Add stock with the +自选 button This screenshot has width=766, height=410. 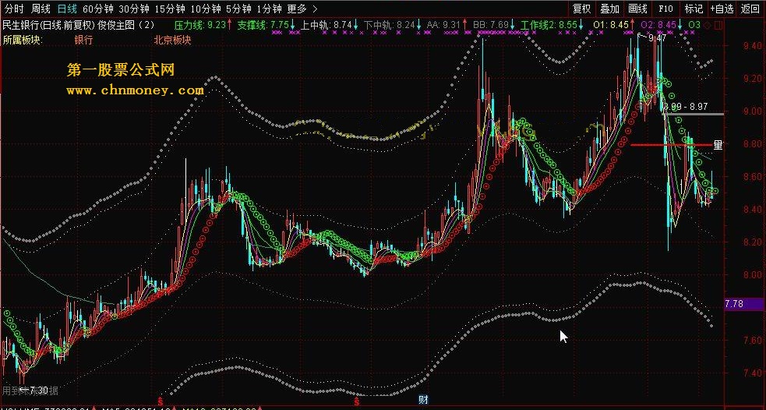tap(722, 9)
